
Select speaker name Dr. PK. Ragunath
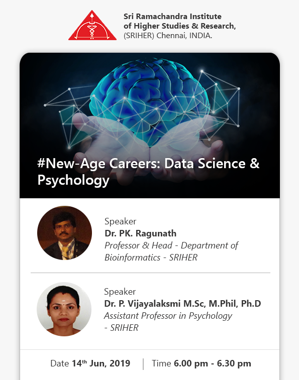click(141, 233)
